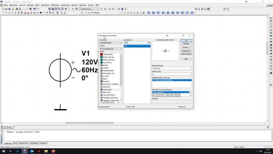The image size is (273, 154).
Task: Open Firefox from the taskbar
Action: click(x=53, y=151)
